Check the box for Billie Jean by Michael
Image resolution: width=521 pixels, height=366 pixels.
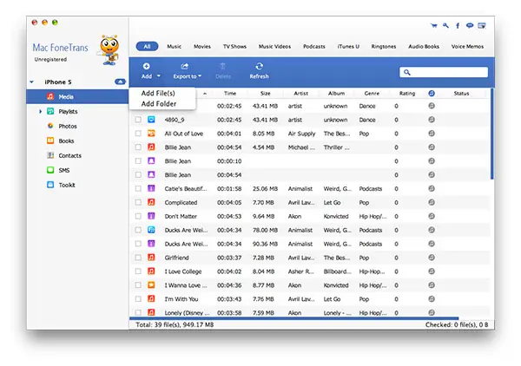pyautogui.click(x=138, y=147)
